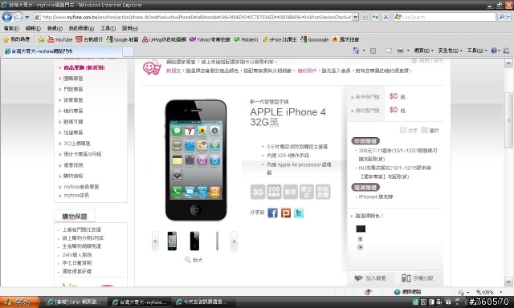Select the side-view iPhone thumbnail

217,241
